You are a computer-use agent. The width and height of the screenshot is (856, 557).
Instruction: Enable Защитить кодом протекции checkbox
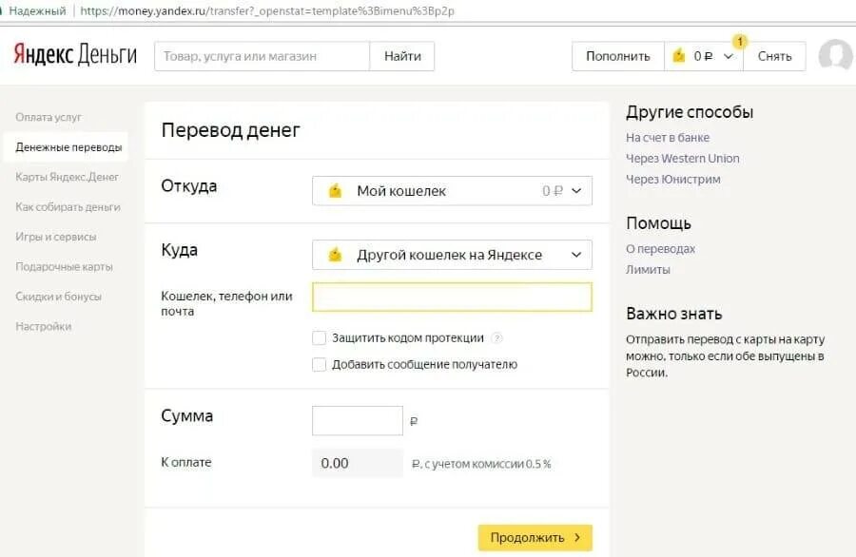(x=319, y=337)
